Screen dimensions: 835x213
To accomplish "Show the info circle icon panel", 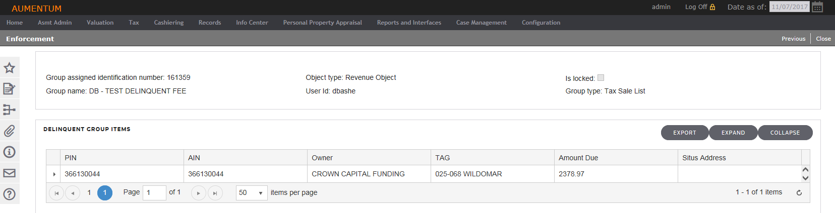I will tap(9, 152).
